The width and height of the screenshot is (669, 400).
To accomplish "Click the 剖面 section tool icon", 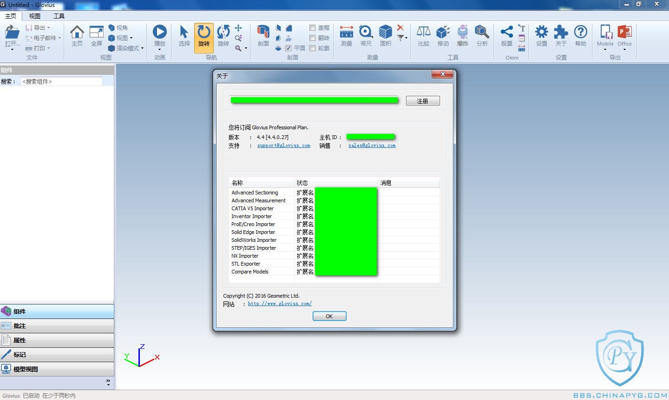I will click(x=263, y=32).
